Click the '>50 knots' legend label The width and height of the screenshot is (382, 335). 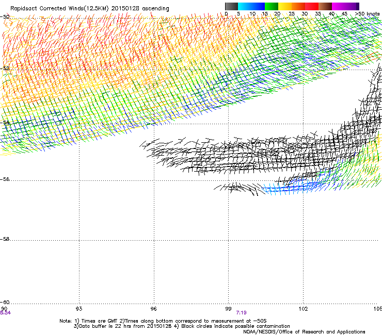[367, 14]
